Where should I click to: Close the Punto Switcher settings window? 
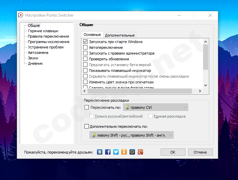pyautogui.click(x=210, y=15)
